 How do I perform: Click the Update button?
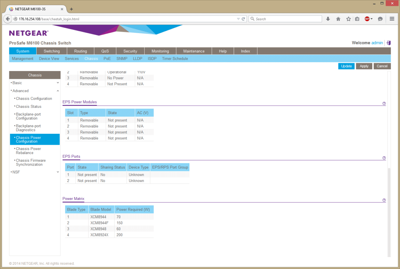click(x=346, y=66)
